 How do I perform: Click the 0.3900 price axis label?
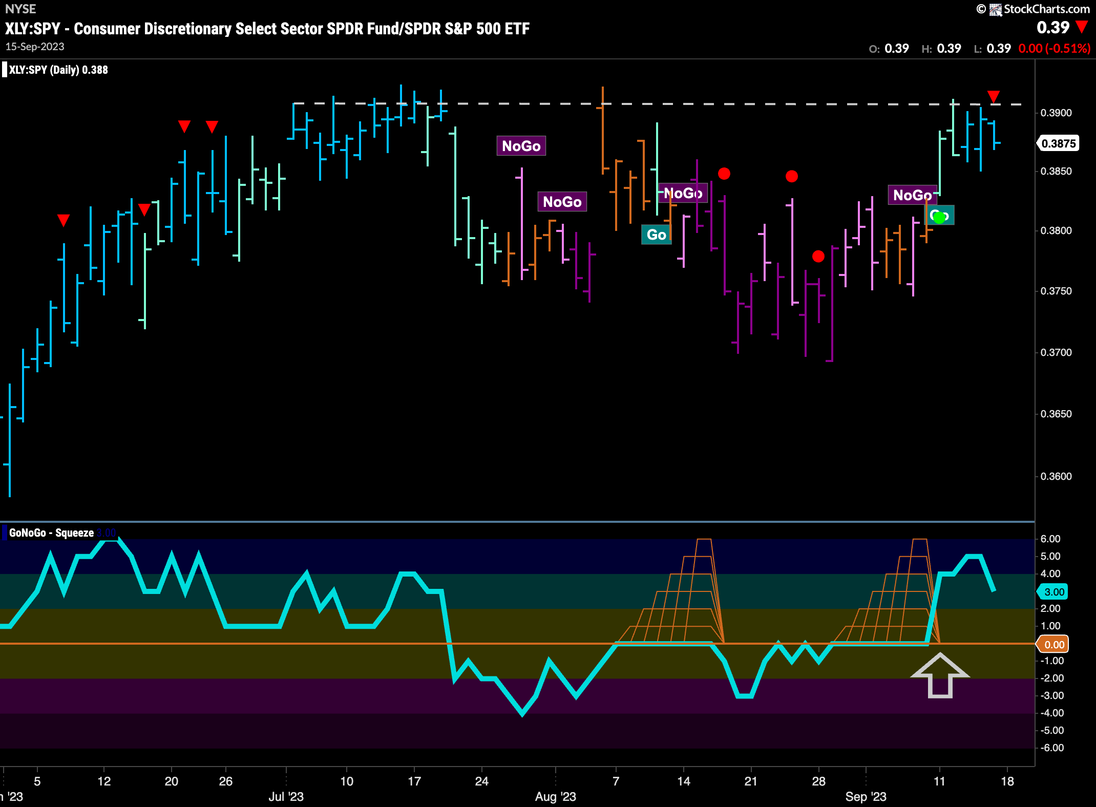[x=1056, y=113]
